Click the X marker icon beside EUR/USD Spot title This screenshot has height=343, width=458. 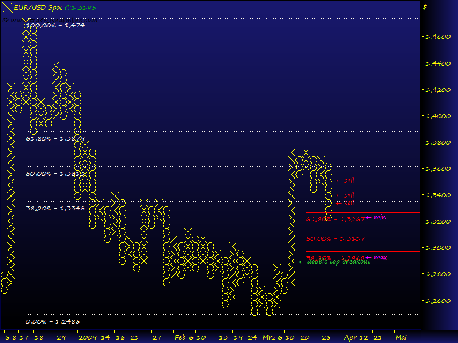tap(7, 7)
